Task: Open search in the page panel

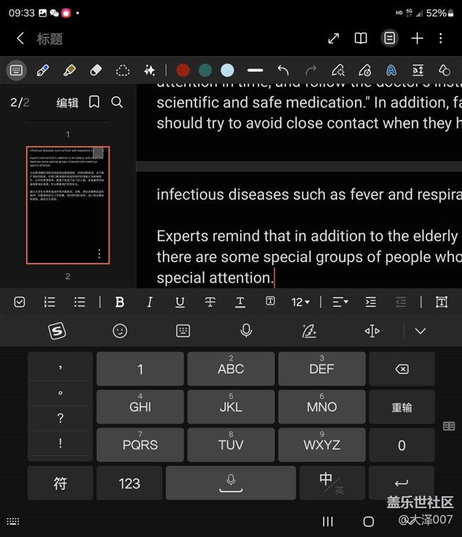Action: pyautogui.click(x=117, y=102)
